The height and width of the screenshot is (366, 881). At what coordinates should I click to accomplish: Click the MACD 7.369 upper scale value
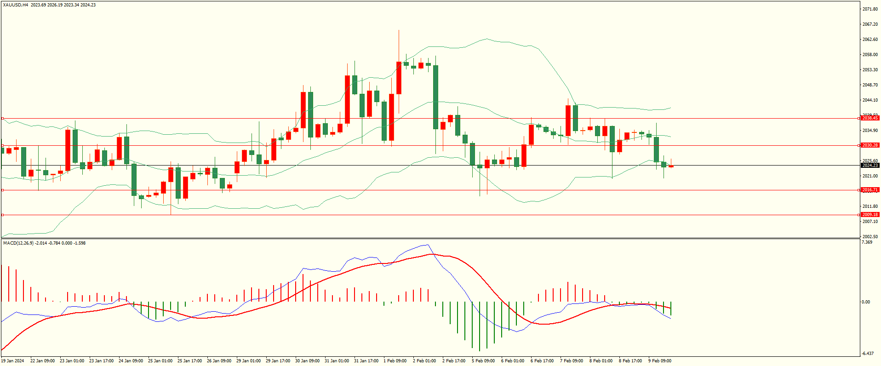867,242
